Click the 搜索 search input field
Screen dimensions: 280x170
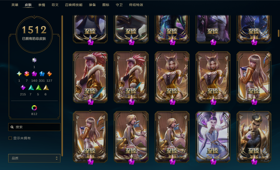tap(34, 127)
